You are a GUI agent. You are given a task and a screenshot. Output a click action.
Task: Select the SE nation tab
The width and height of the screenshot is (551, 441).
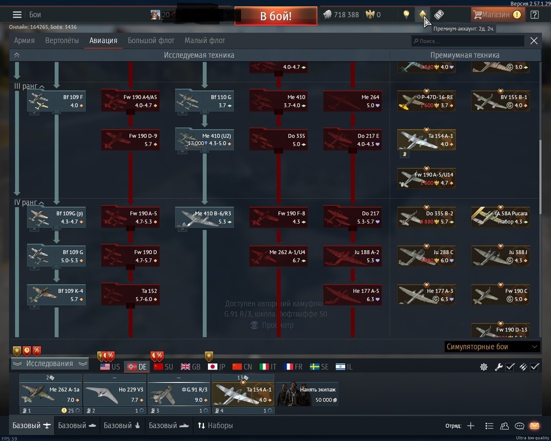click(x=319, y=367)
